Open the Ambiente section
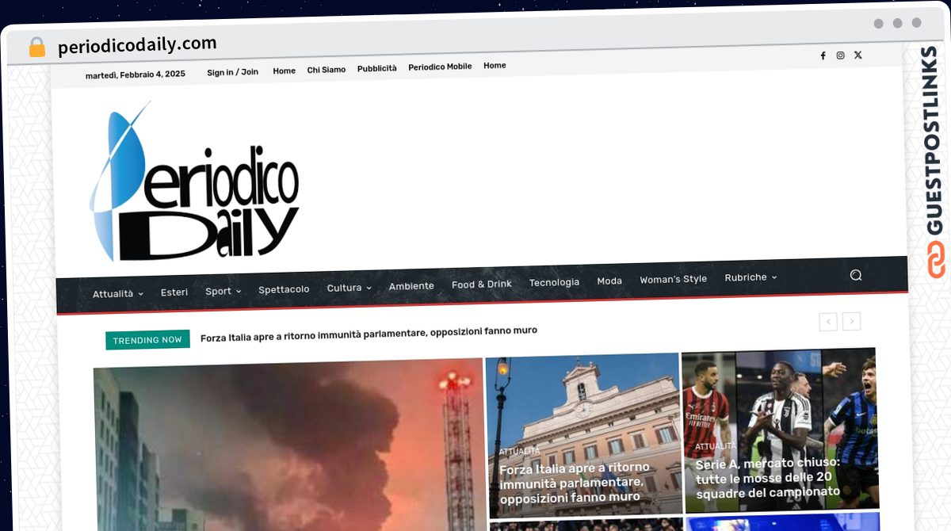Screen dimensions: 951x531 pyautogui.click(x=411, y=286)
